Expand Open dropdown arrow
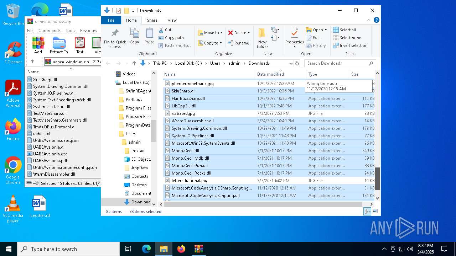This screenshot has width=456, height=256. (326, 30)
